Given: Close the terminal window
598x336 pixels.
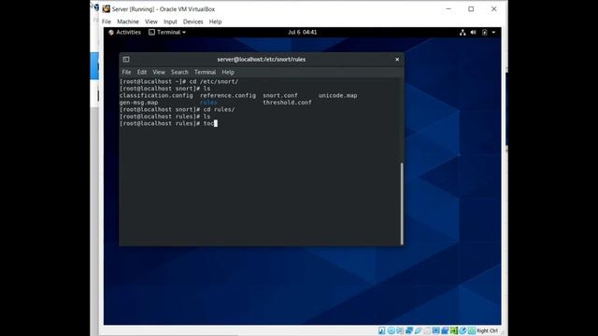Looking at the screenshot, I should [397, 60].
